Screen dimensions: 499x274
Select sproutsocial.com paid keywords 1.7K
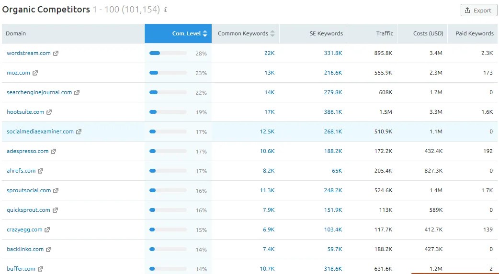[x=487, y=190]
